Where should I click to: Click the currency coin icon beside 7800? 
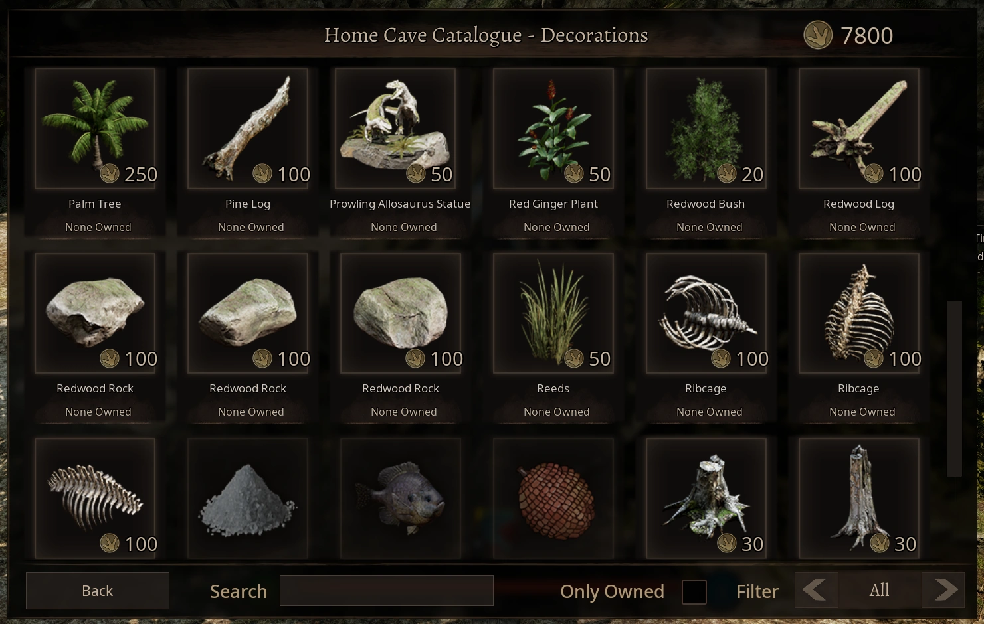point(818,35)
